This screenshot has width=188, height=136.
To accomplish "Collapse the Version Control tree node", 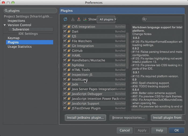I will click(5, 25).
